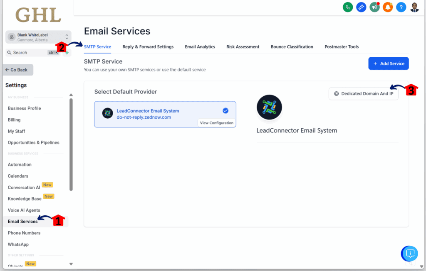Open the blue chat support widget
426x271 pixels.
pos(410,254)
